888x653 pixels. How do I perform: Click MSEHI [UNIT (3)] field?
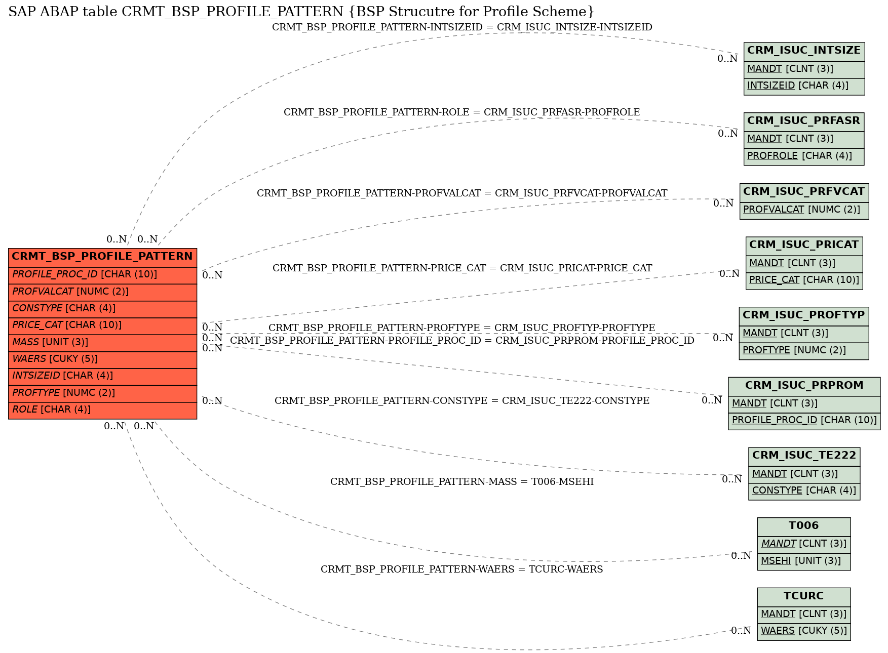[x=804, y=561]
